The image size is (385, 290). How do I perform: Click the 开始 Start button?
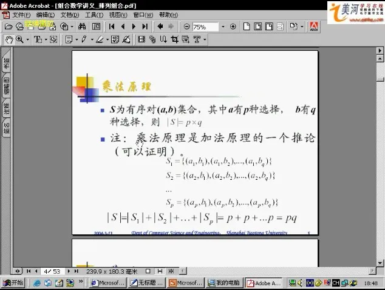(x=13, y=283)
